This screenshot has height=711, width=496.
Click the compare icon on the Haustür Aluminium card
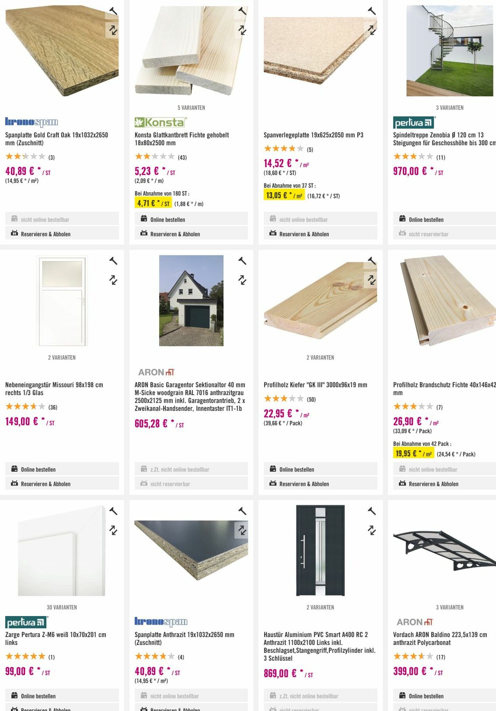371,531
